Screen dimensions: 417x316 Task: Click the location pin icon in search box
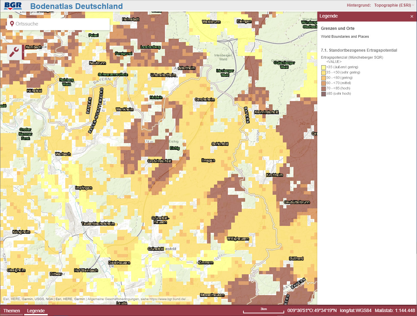pyautogui.click(x=12, y=24)
